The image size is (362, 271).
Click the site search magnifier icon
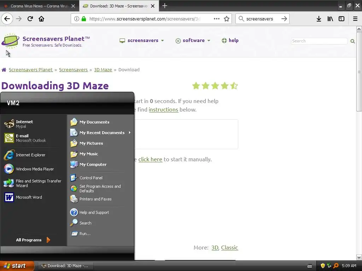click(352, 41)
